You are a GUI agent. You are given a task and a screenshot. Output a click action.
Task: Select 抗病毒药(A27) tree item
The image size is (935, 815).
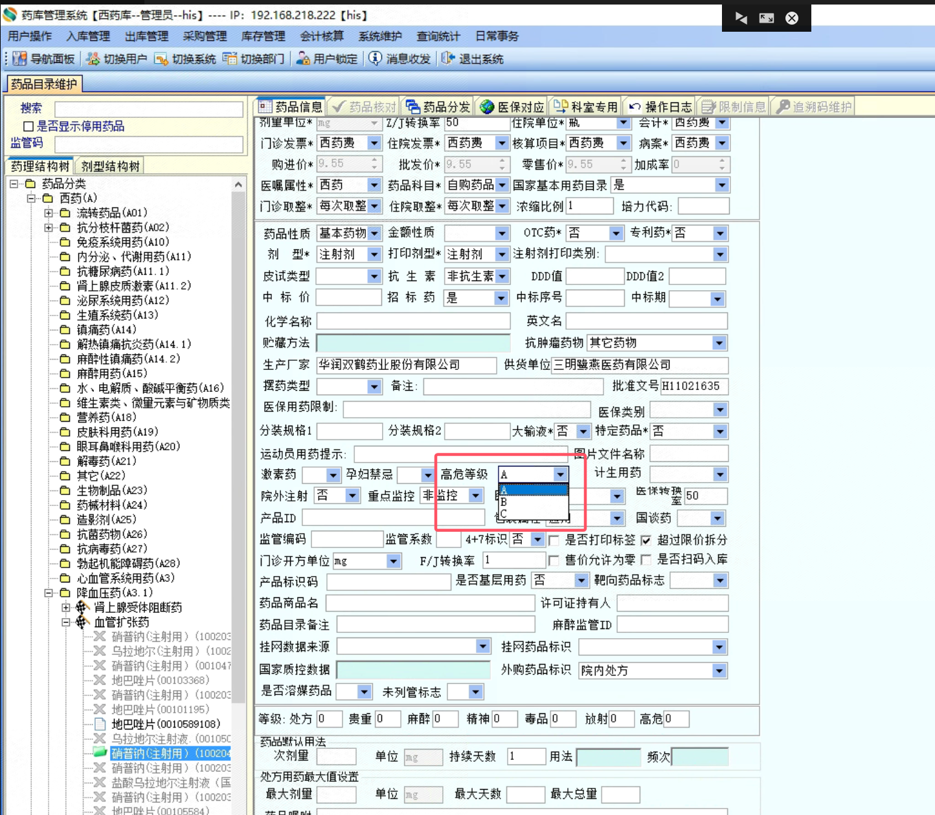coord(112,549)
